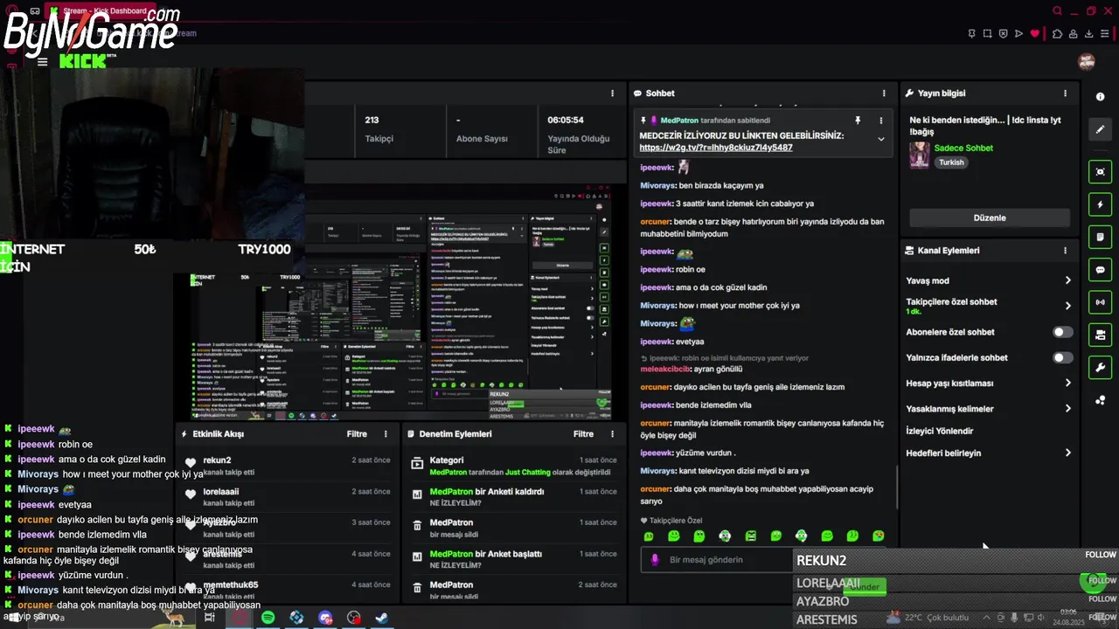Image resolution: width=1119 pixels, height=629 pixels.
Task: Toggle the stream camera panel icon in sidebar
Action: [1100, 335]
